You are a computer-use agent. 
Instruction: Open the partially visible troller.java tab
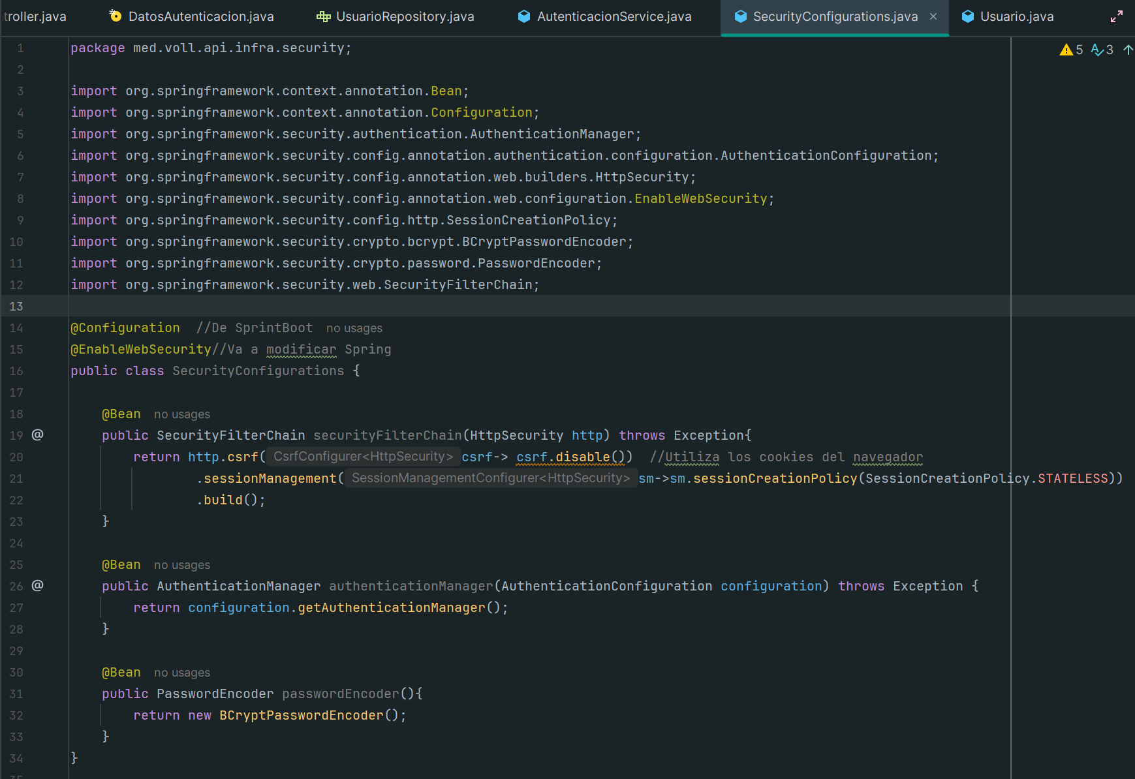pos(35,16)
